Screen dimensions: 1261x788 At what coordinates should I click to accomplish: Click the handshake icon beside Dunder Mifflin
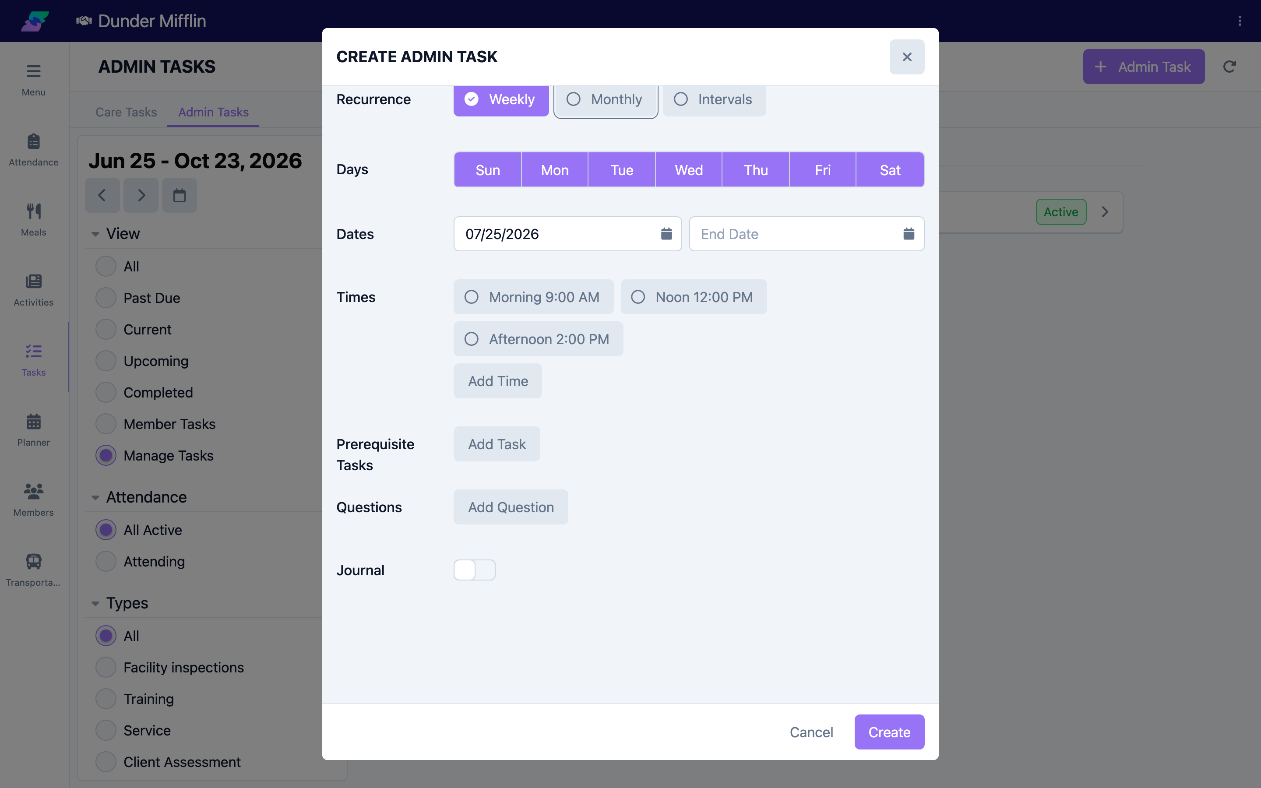84,21
